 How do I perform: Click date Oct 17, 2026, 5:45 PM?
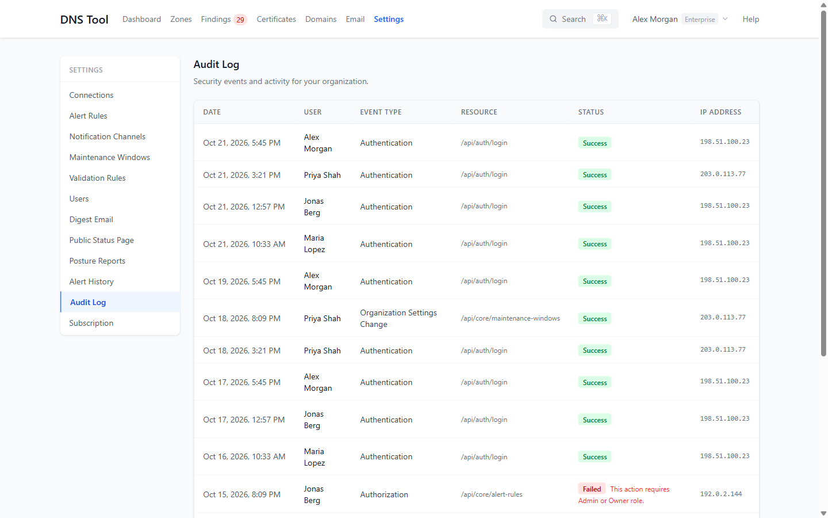tap(241, 382)
